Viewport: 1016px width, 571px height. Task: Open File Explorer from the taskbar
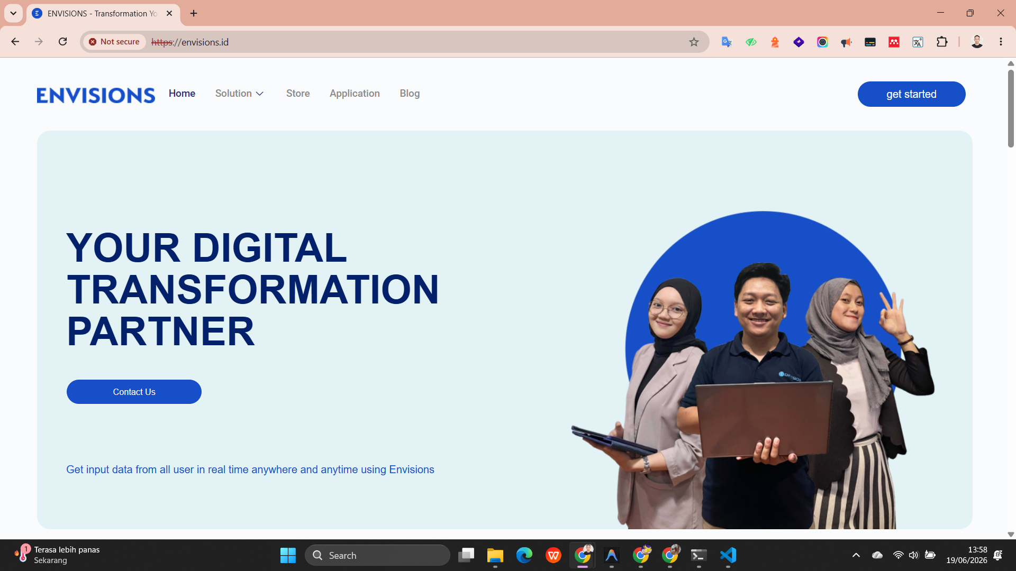click(x=495, y=555)
